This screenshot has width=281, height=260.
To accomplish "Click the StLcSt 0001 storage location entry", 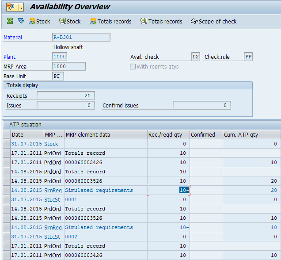I will (71, 199).
